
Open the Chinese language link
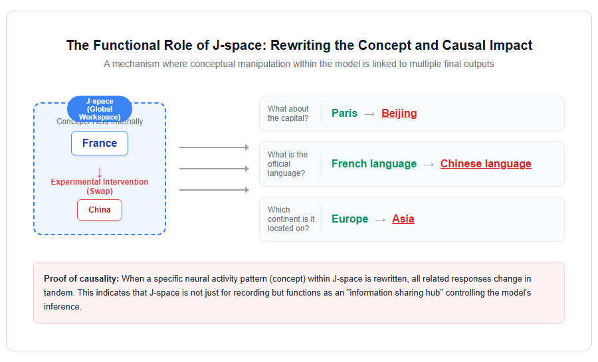(x=486, y=164)
